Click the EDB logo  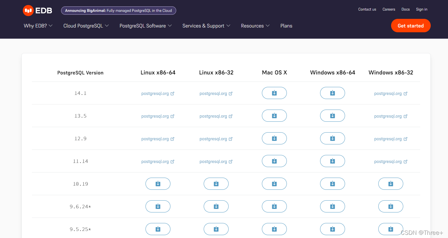[x=37, y=10]
